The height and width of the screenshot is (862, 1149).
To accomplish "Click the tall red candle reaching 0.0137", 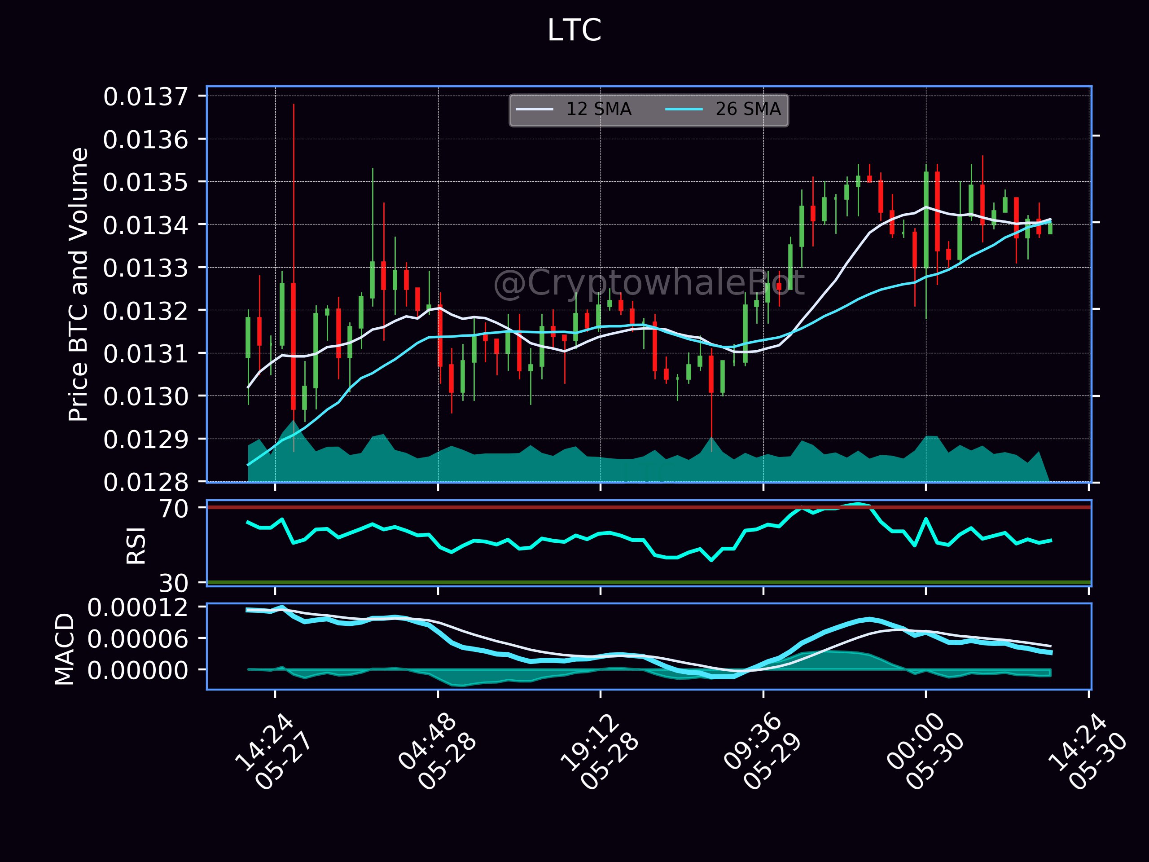I will tap(294, 277).
